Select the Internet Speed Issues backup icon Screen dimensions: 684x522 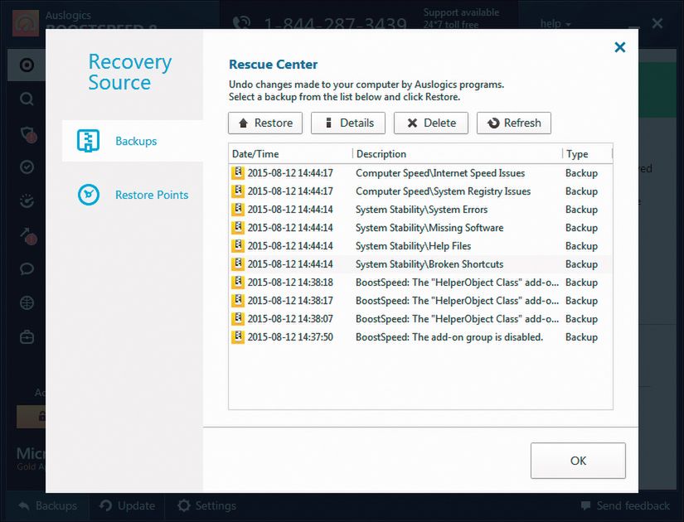coord(238,173)
